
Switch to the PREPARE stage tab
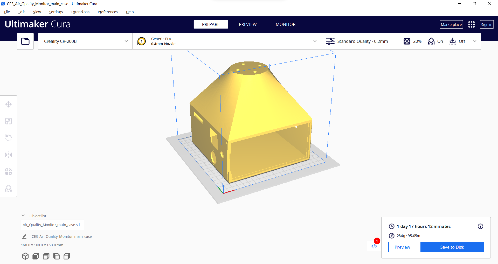(x=211, y=24)
